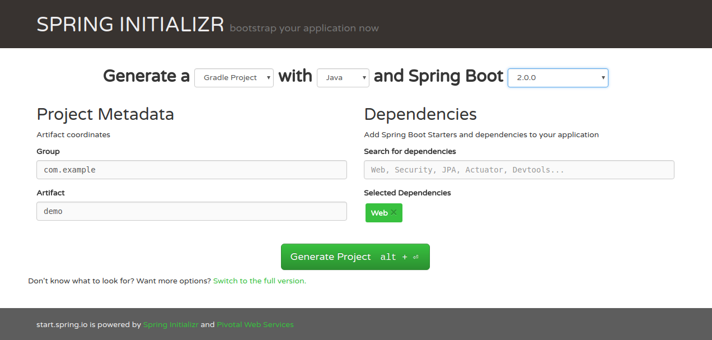Click the bootstrap your application now tagline
The height and width of the screenshot is (340, 712).
click(304, 28)
